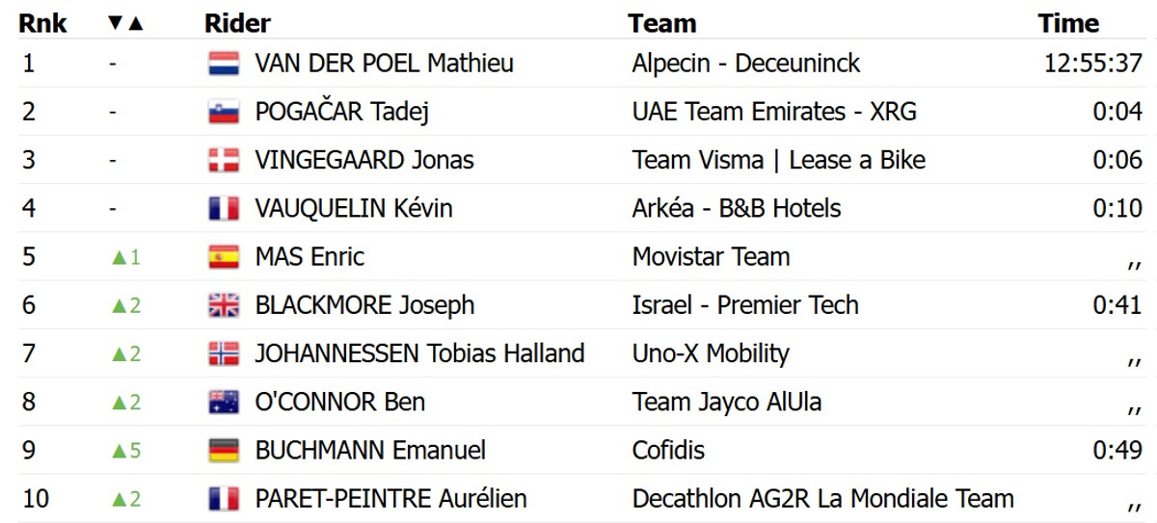The width and height of the screenshot is (1157, 523).
Task: Click the Spain flag next to Mas
Action: tap(224, 257)
